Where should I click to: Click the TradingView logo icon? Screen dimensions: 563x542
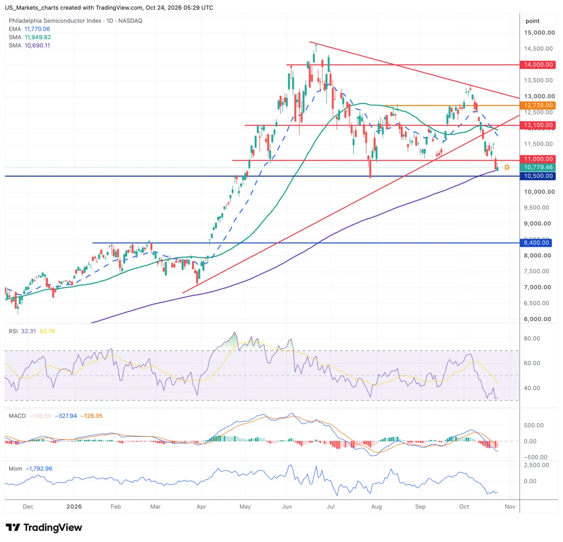[13, 527]
